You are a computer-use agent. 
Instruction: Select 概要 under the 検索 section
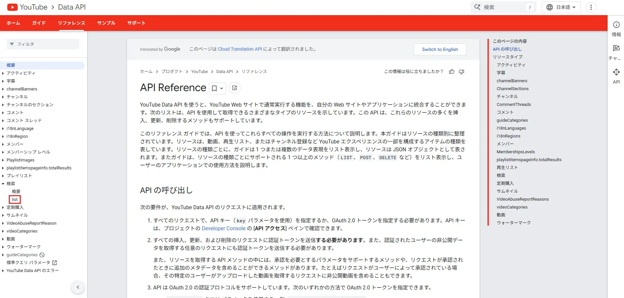click(x=16, y=192)
